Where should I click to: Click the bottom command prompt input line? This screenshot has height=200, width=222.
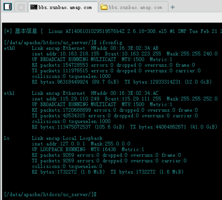50,194
